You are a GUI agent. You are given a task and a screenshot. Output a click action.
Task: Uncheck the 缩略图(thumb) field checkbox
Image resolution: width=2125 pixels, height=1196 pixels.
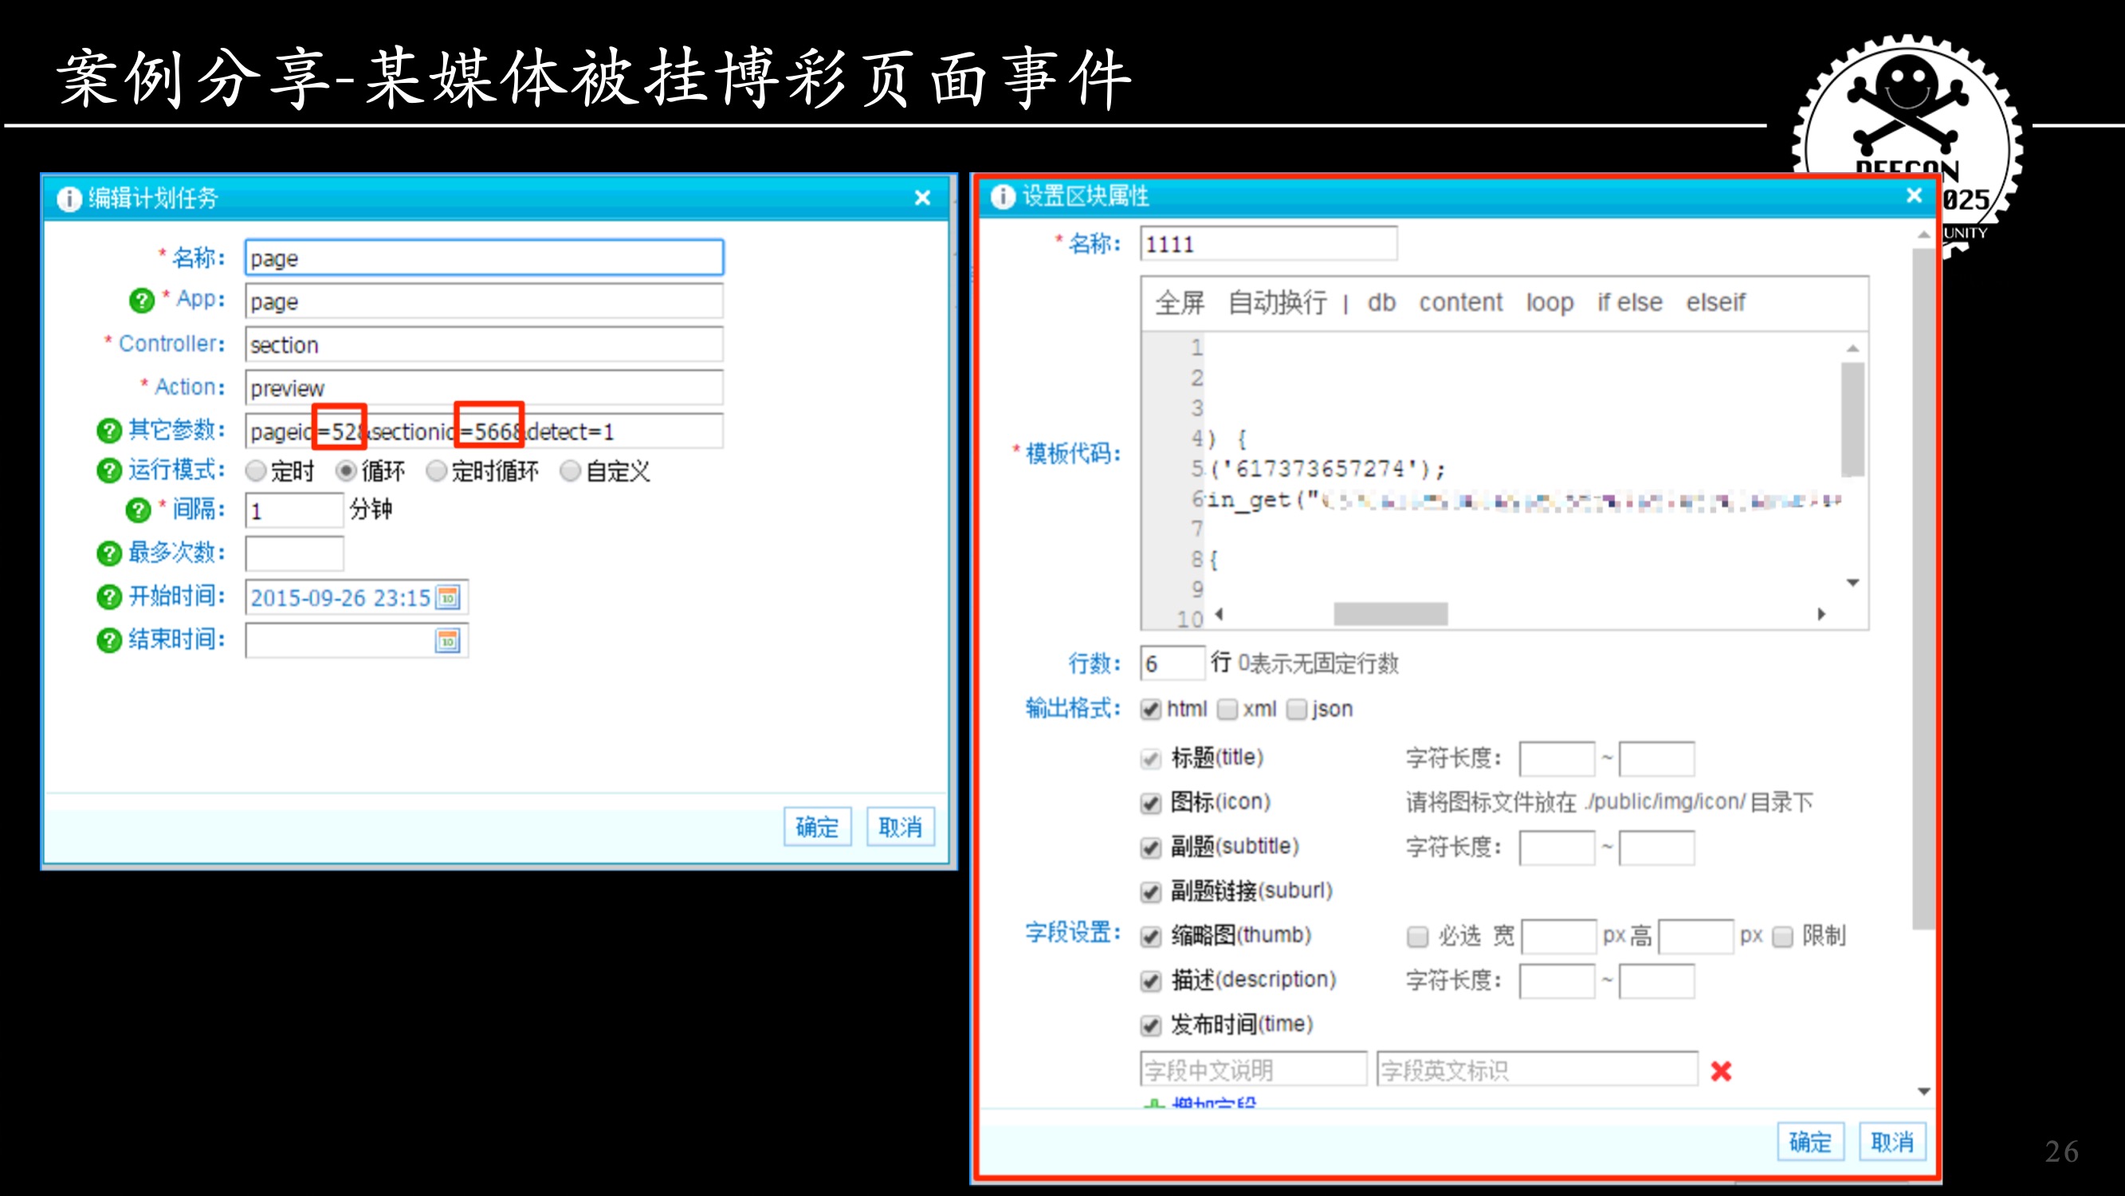point(1151,936)
